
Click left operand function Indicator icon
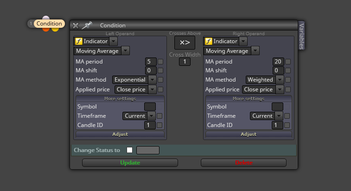tap(78, 41)
